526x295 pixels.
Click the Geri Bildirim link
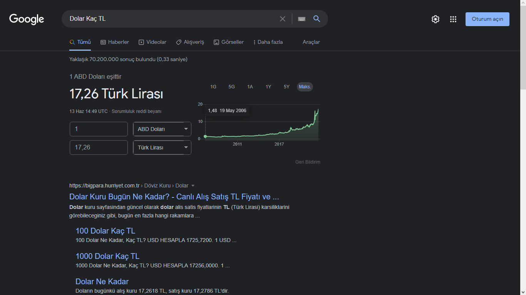pyautogui.click(x=308, y=162)
